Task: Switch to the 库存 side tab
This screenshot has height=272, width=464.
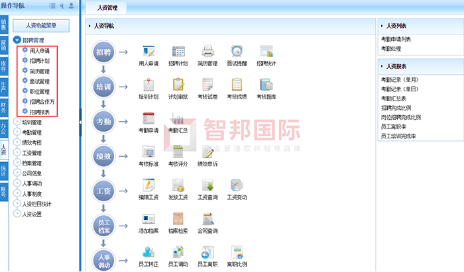Action: click(x=4, y=66)
